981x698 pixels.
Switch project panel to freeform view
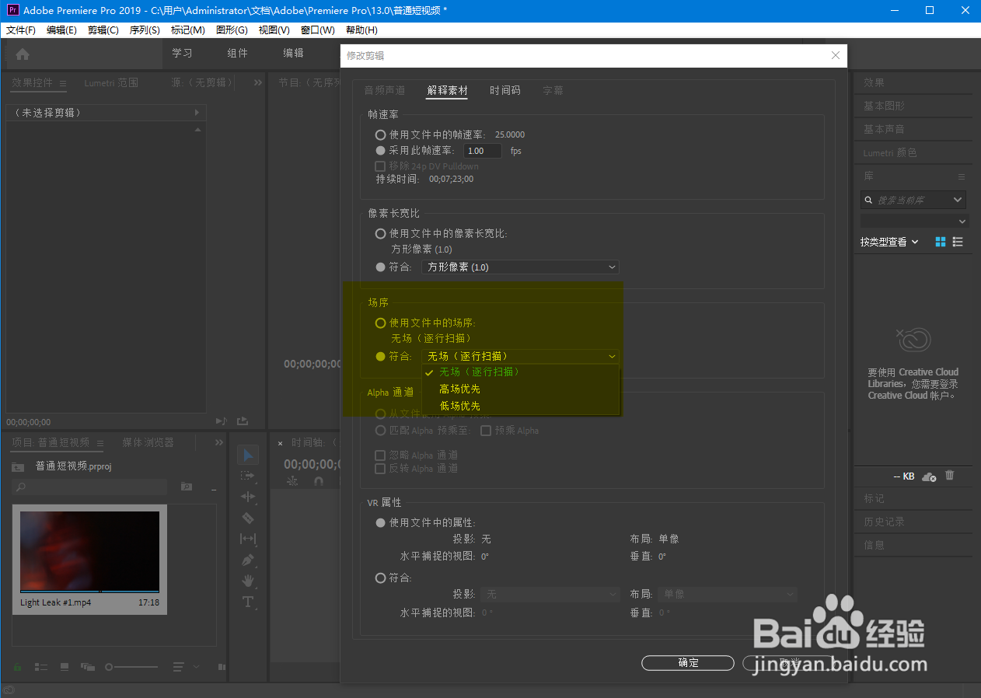[87, 667]
